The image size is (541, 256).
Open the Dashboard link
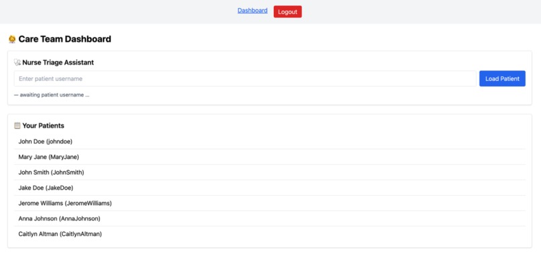(252, 11)
